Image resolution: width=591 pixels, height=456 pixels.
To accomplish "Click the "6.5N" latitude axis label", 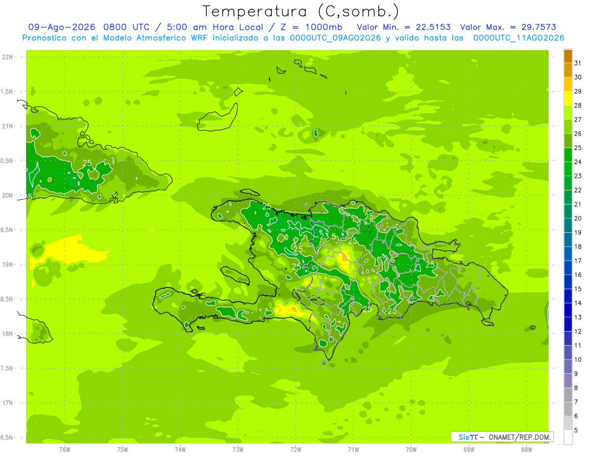I will tap(7, 437).
